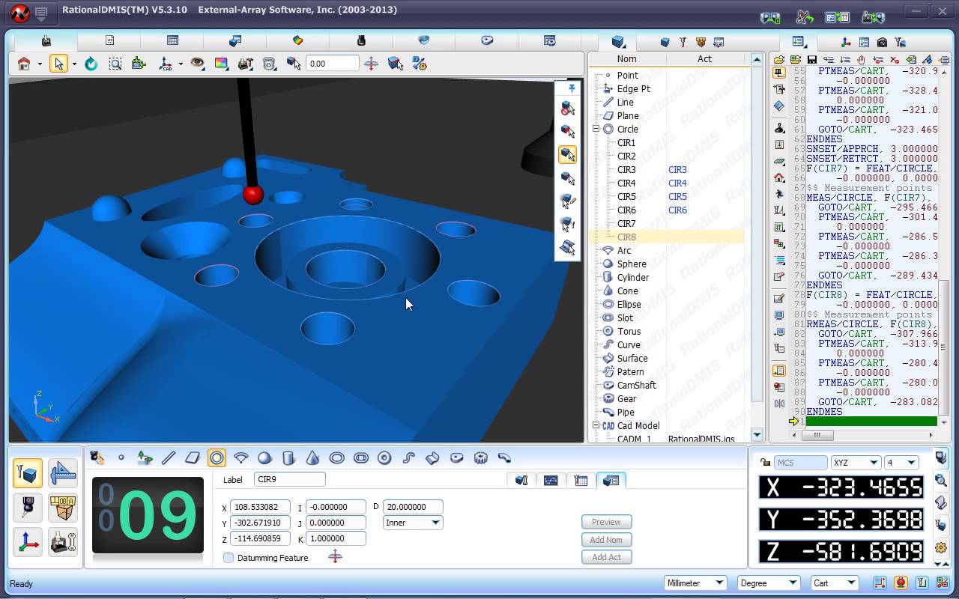Open the Millimeter units dropdown
The width and height of the screenshot is (959, 599).
(x=695, y=583)
